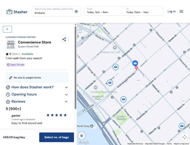The height and width of the screenshot is (145, 190).
Task: Click the Stasher logo
Action: [x=17, y=12]
